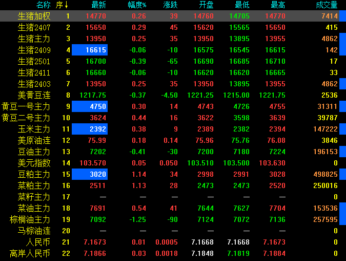Viewport: 346px width, 261px height.
Task: Select the 美元指数 row name
Action: pyautogui.click(x=34, y=163)
